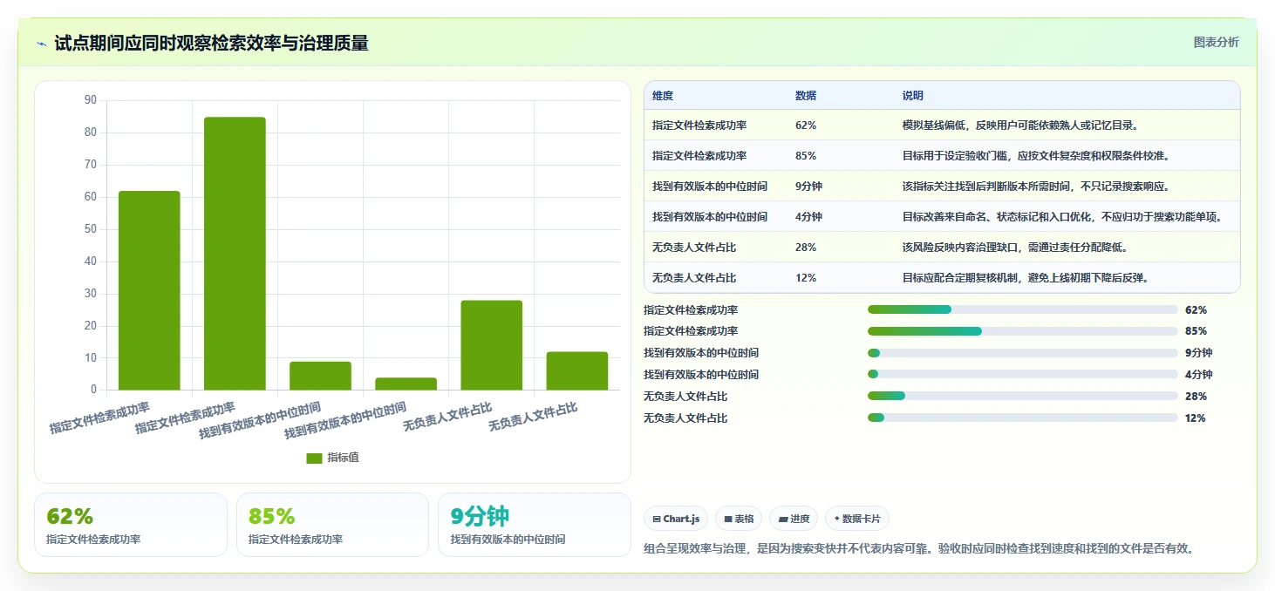The width and height of the screenshot is (1275, 591).
Task: Click the 说明 column header
Action: (x=913, y=96)
